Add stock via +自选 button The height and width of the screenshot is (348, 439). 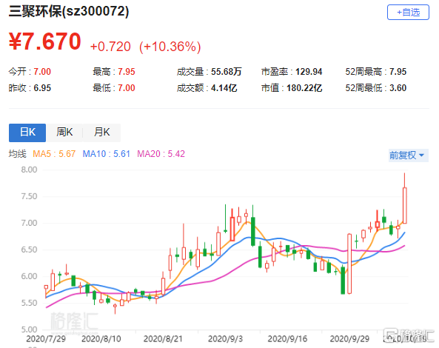tap(408, 13)
